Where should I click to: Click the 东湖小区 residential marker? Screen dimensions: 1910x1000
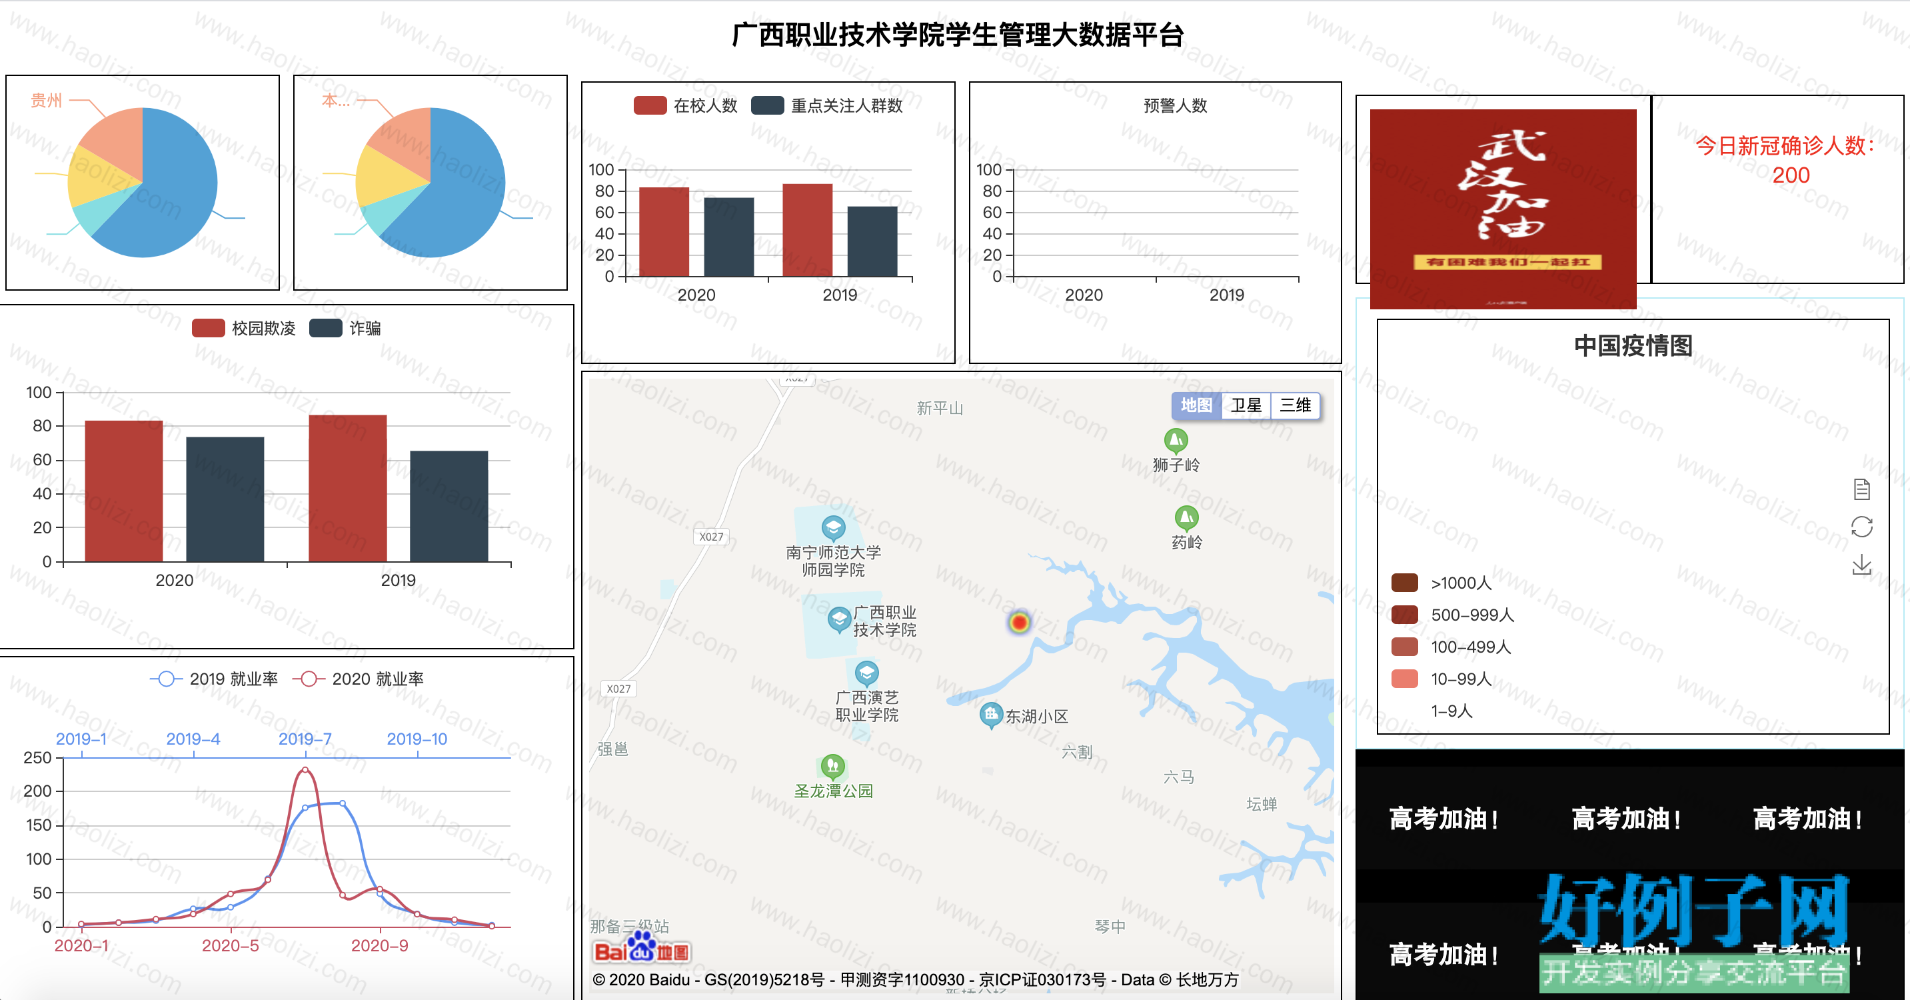click(x=990, y=715)
